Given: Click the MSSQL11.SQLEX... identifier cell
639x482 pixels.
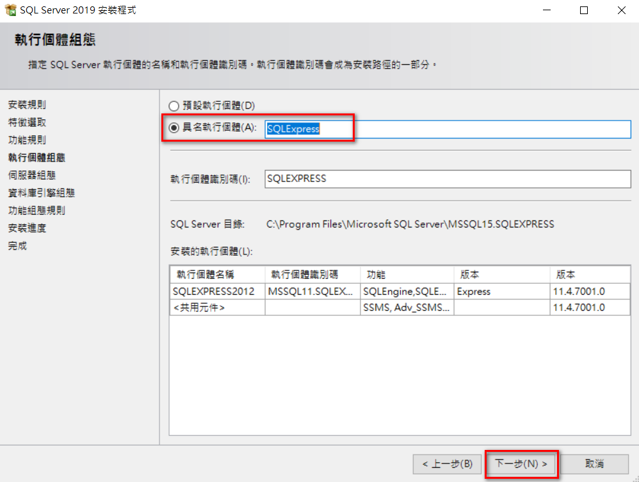Looking at the screenshot, I should pyautogui.click(x=312, y=292).
